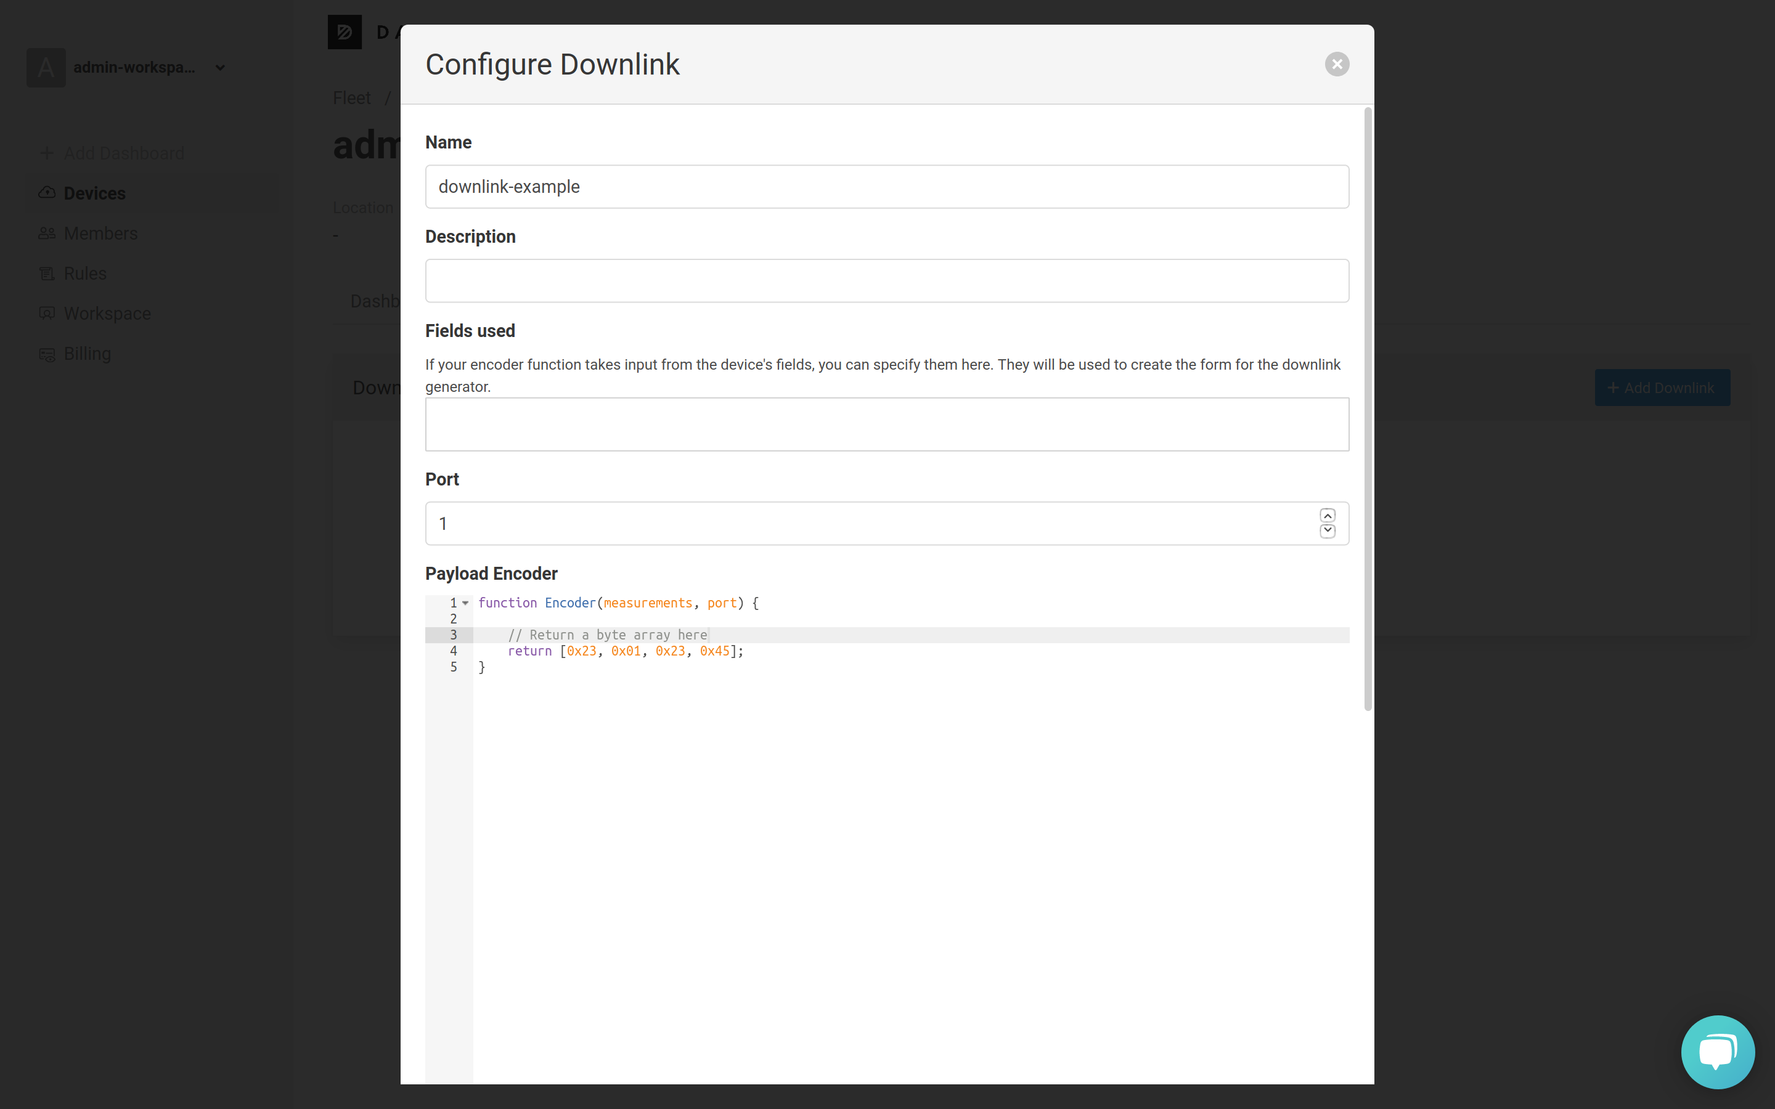Open the chat support widget
The width and height of the screenshot is (1775, 1109).
pos(1718,1052)
